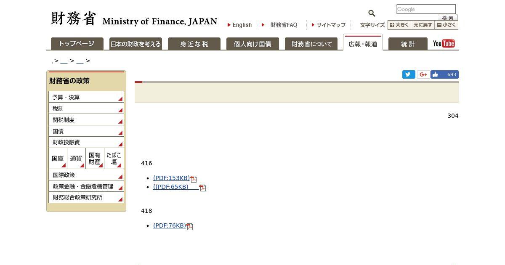Screen dimensions: 505x265
Task: Open the 財務省について tab
Action: (311, 44)
